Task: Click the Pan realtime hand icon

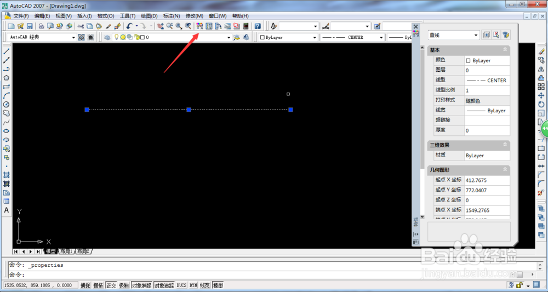Action: coord(161,26)
